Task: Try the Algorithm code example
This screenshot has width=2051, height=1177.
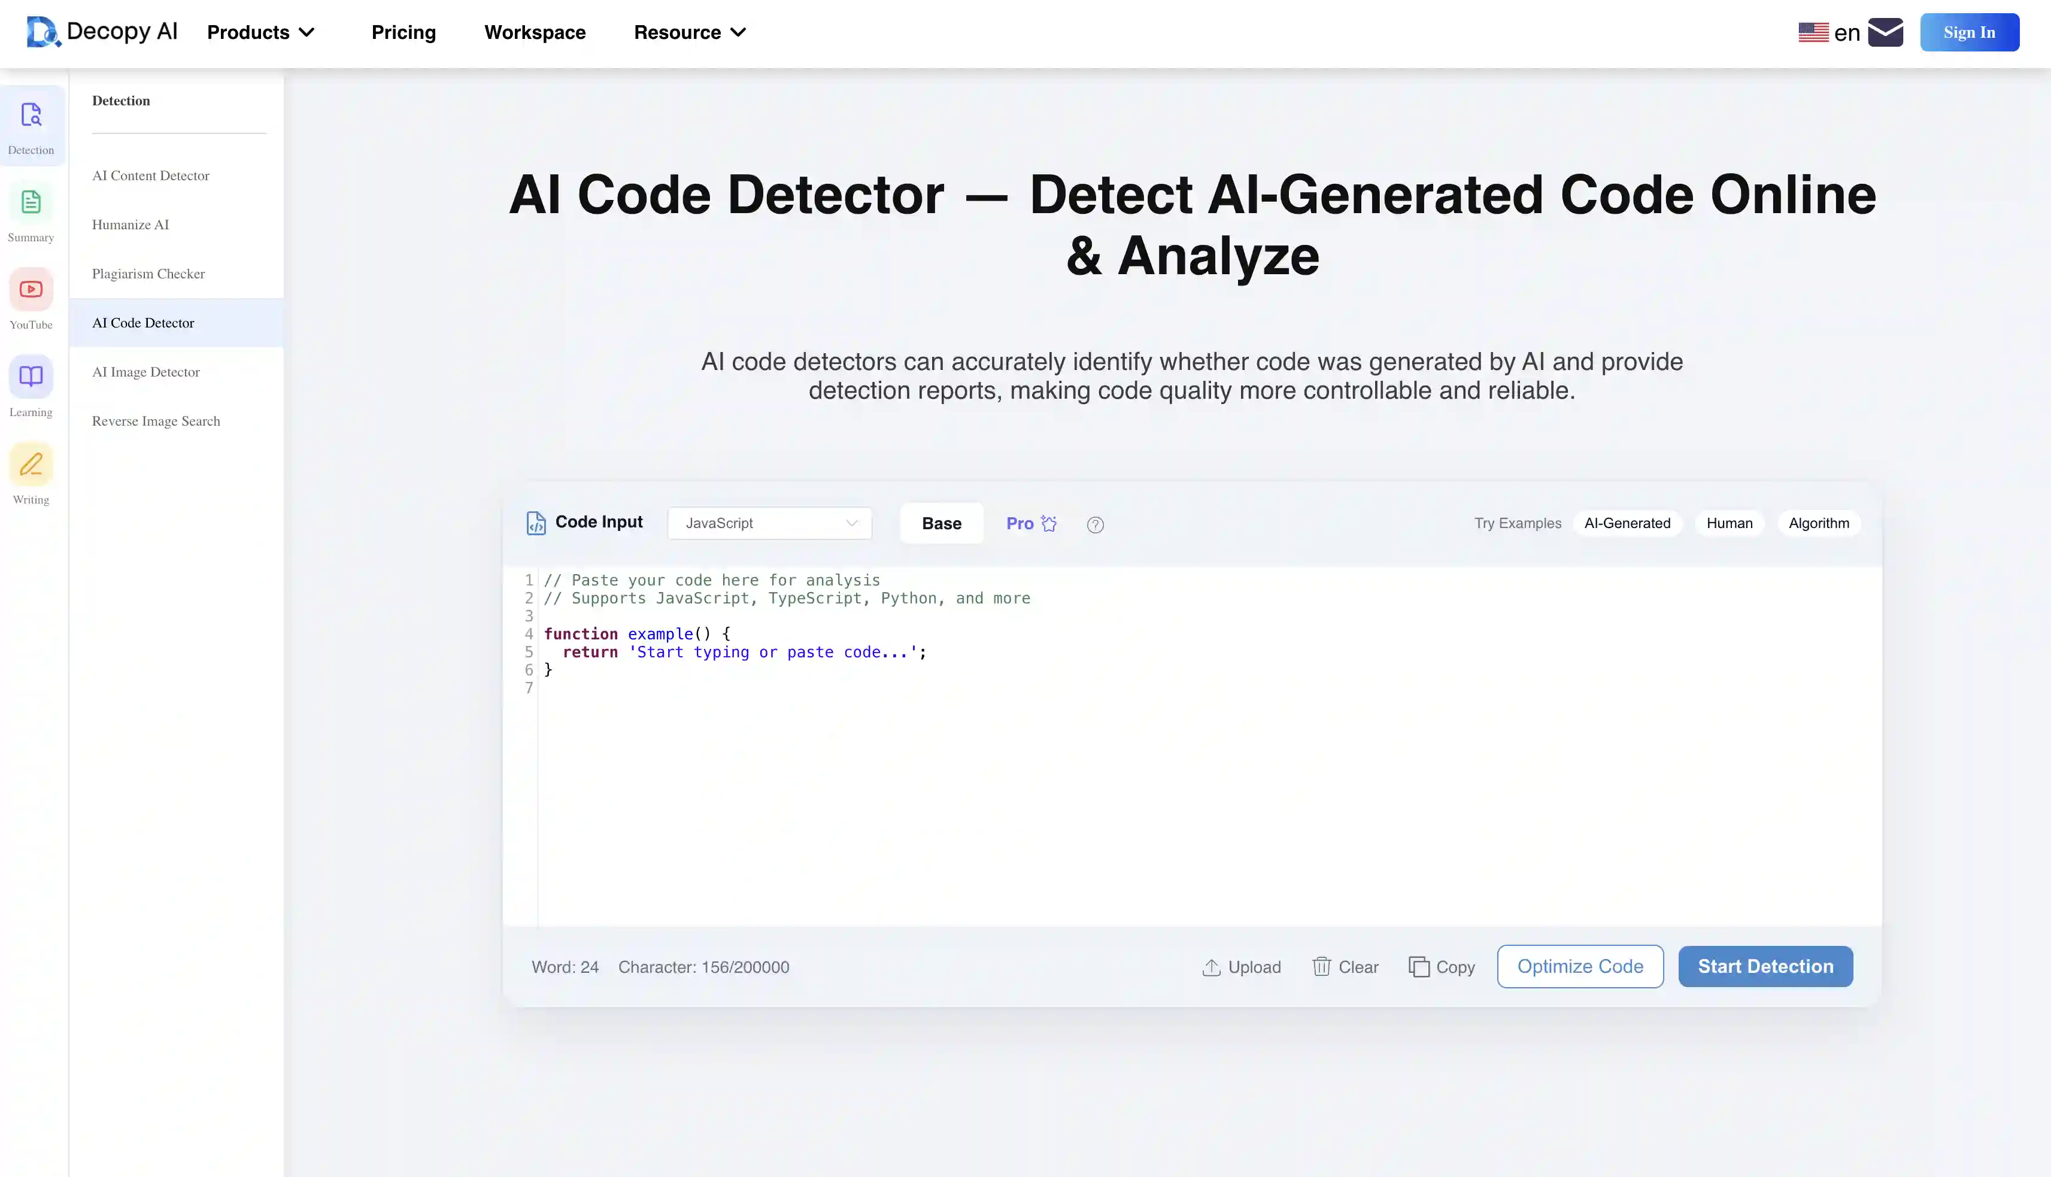Action: tap(1819, 523)
